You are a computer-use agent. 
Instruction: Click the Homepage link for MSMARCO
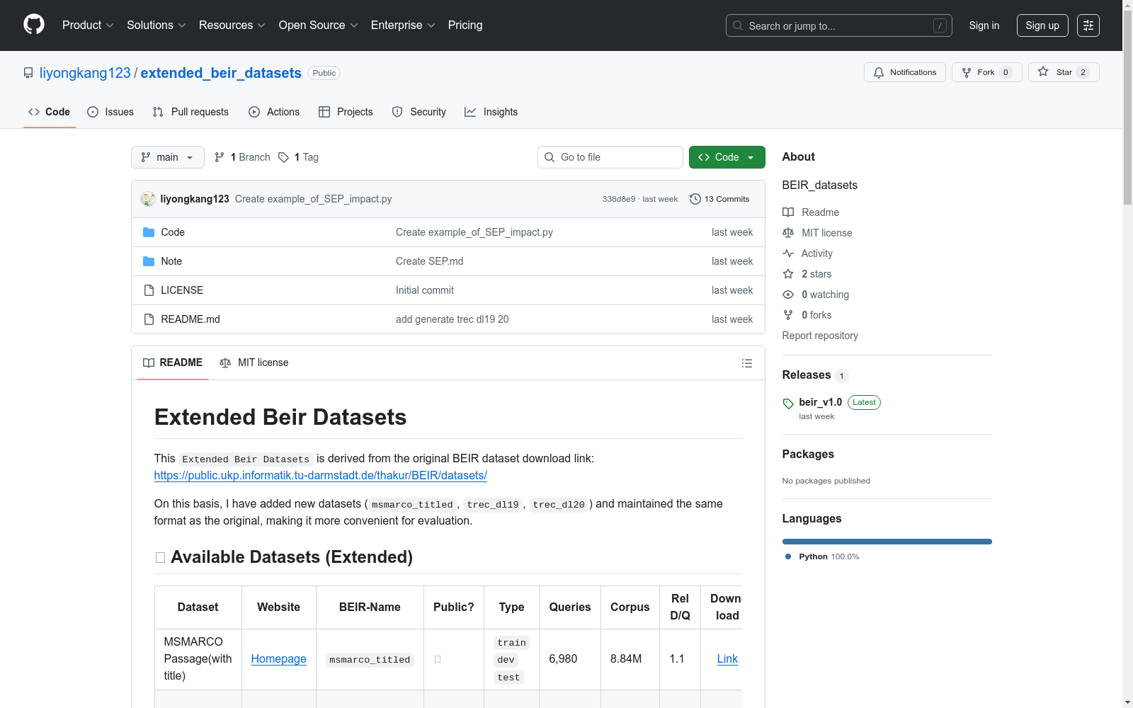pyautogui.click(x=279, y=659)
